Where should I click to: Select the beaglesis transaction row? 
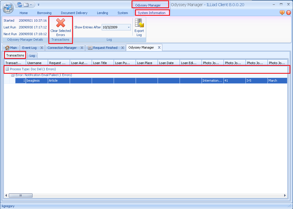[x=37, y=80]
